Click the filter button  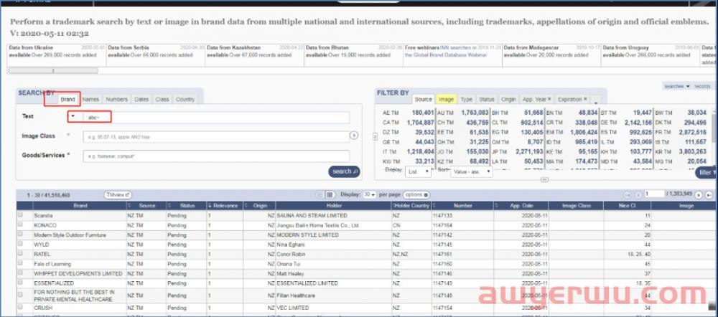click(x=706, y=172)
